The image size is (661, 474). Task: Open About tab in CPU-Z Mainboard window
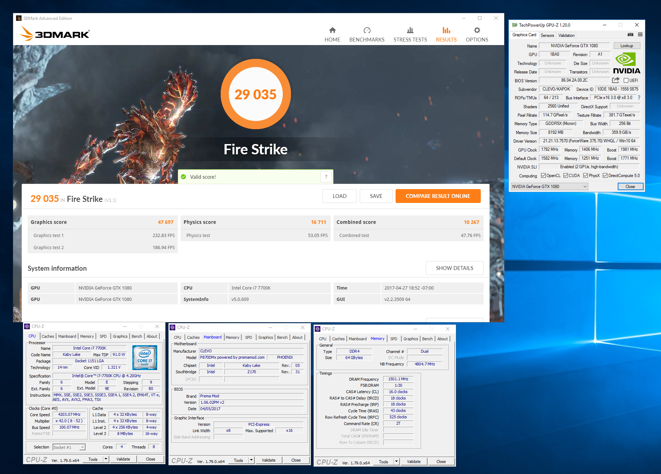click(x=297, y=337)
